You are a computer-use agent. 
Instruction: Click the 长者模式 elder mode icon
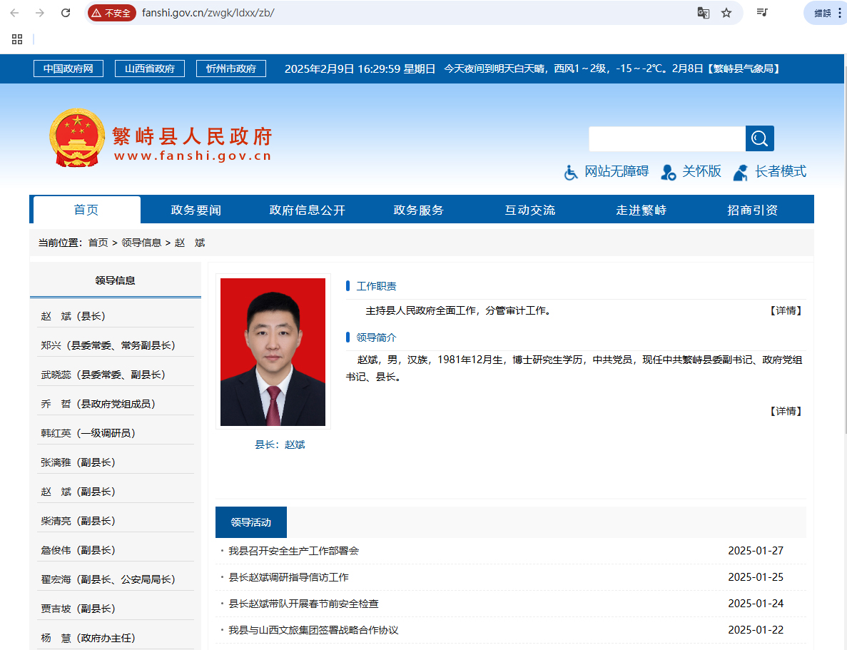pos(741,172)
